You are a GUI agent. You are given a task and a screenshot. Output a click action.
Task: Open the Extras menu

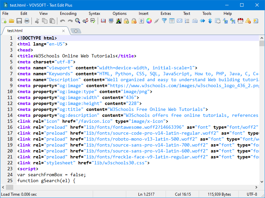pos(166,14)
